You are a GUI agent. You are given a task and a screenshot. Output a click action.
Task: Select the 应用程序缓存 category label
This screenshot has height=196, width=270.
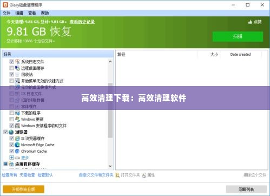28,164
